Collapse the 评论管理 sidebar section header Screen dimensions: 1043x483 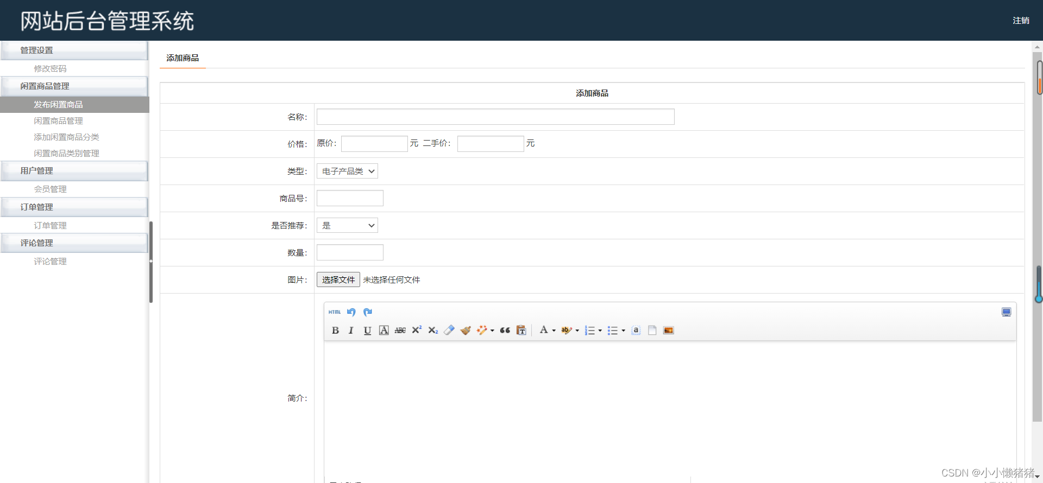click(74, 243)
